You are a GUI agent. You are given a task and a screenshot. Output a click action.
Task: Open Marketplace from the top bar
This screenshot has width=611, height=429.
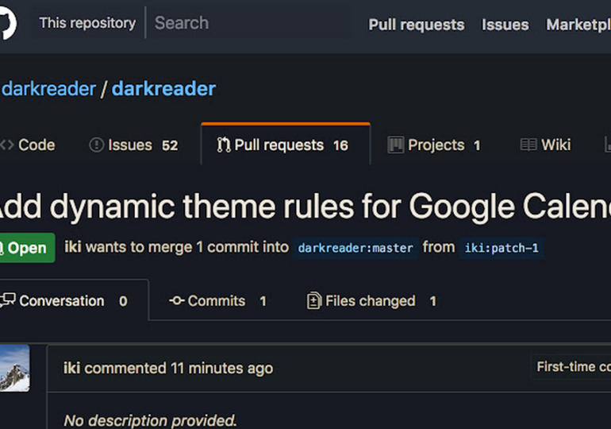[578, 25]
